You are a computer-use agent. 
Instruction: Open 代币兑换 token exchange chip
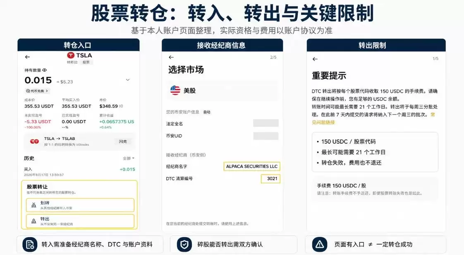37,91
